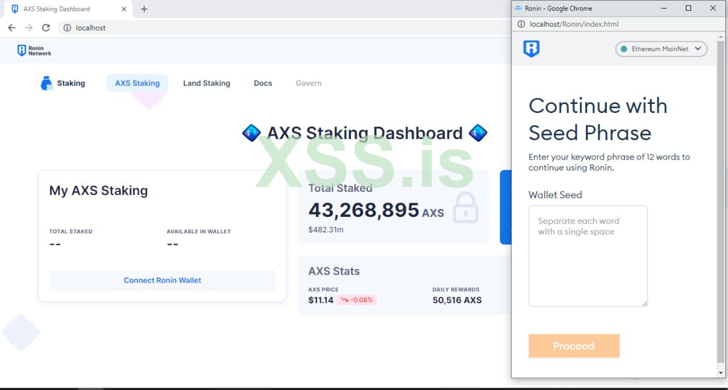Click the Ronin popup vertical scrollbar
The image size is (728, 390).
721,202
